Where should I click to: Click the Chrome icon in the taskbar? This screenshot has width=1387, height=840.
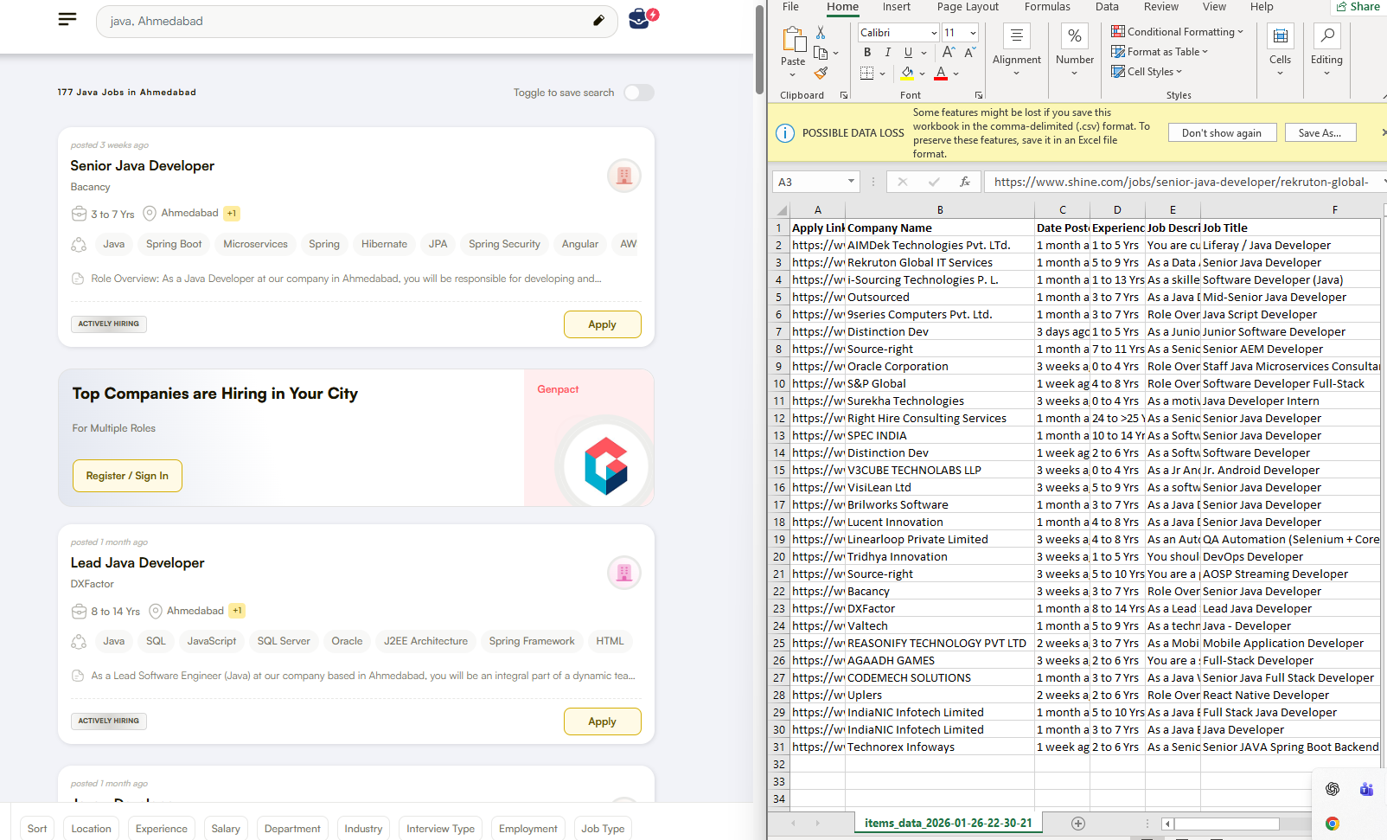click(x=1332, y=823)
